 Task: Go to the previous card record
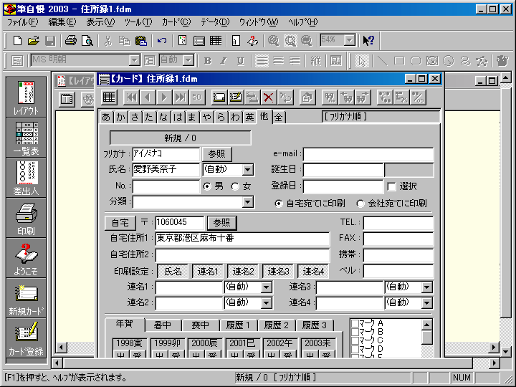[148, 97]
